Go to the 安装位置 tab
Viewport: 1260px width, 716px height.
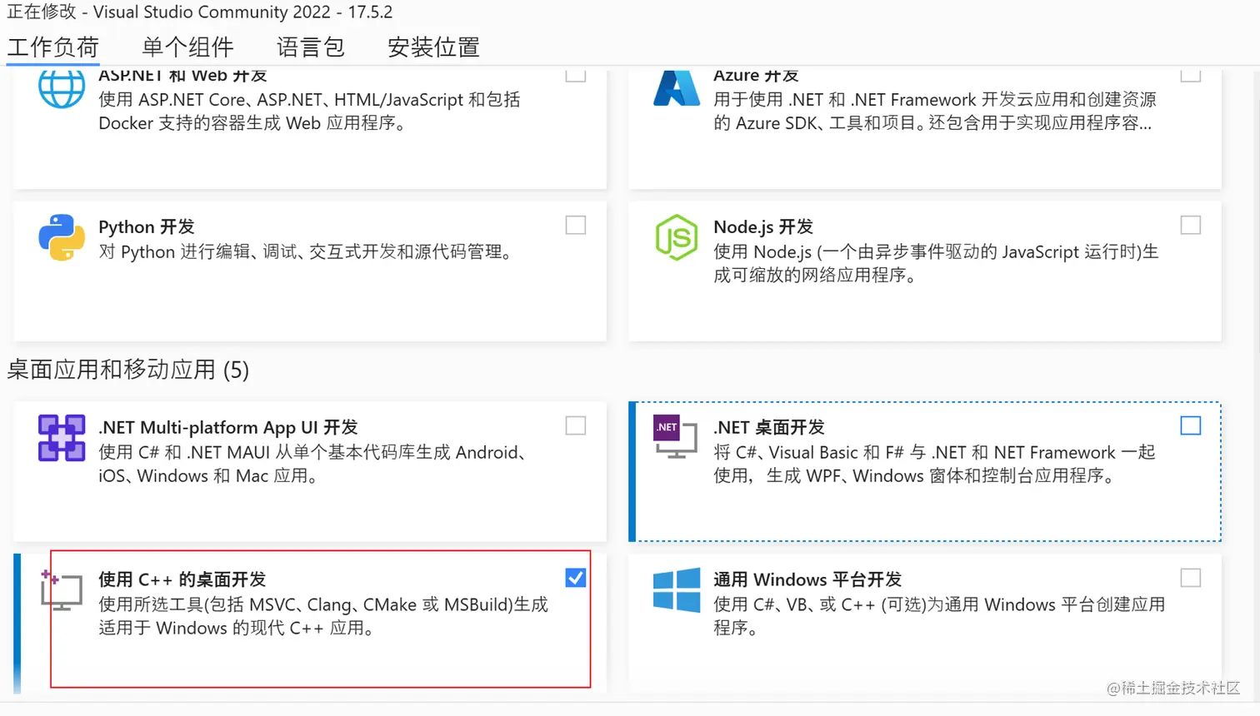pos(433,47)
